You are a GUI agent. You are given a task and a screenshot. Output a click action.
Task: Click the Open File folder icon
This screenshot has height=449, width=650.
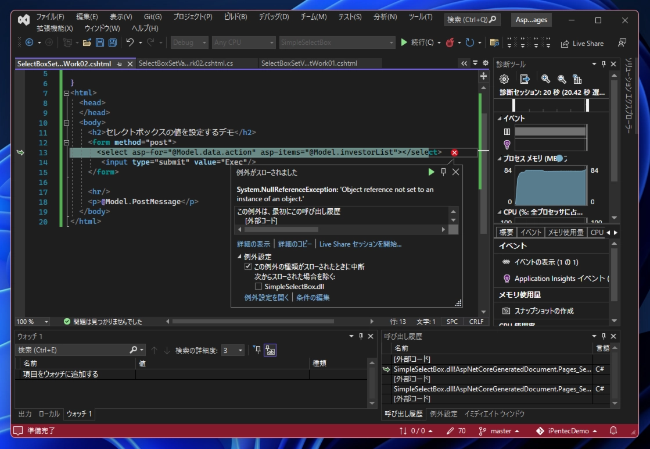[87, 42]
